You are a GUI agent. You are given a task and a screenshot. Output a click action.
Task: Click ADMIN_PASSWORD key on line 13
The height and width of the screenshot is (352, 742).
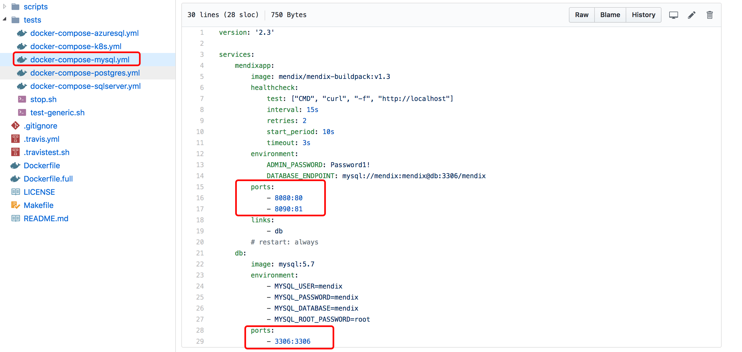(x=294, y=165)
